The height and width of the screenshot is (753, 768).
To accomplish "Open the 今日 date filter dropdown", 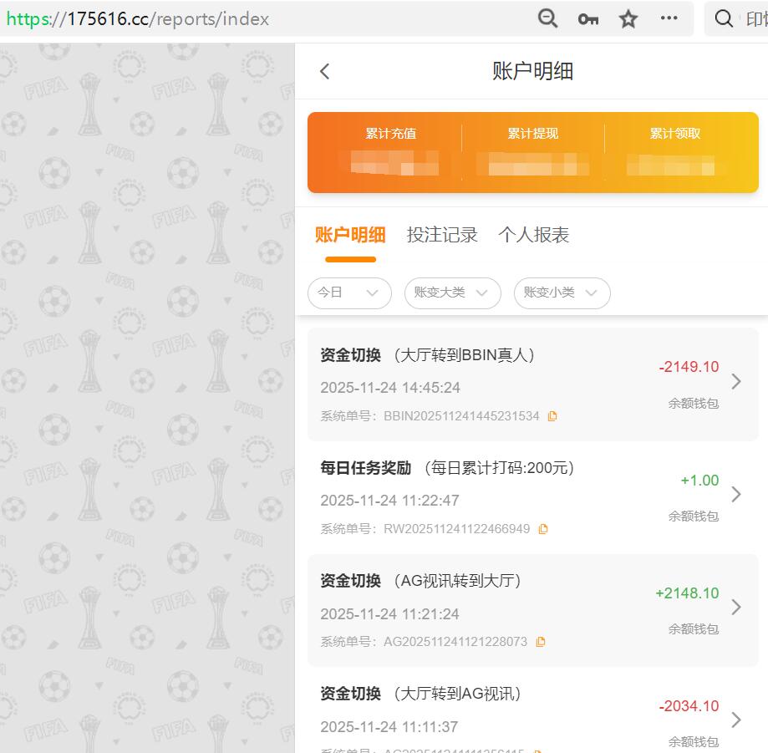I will 349,293.
